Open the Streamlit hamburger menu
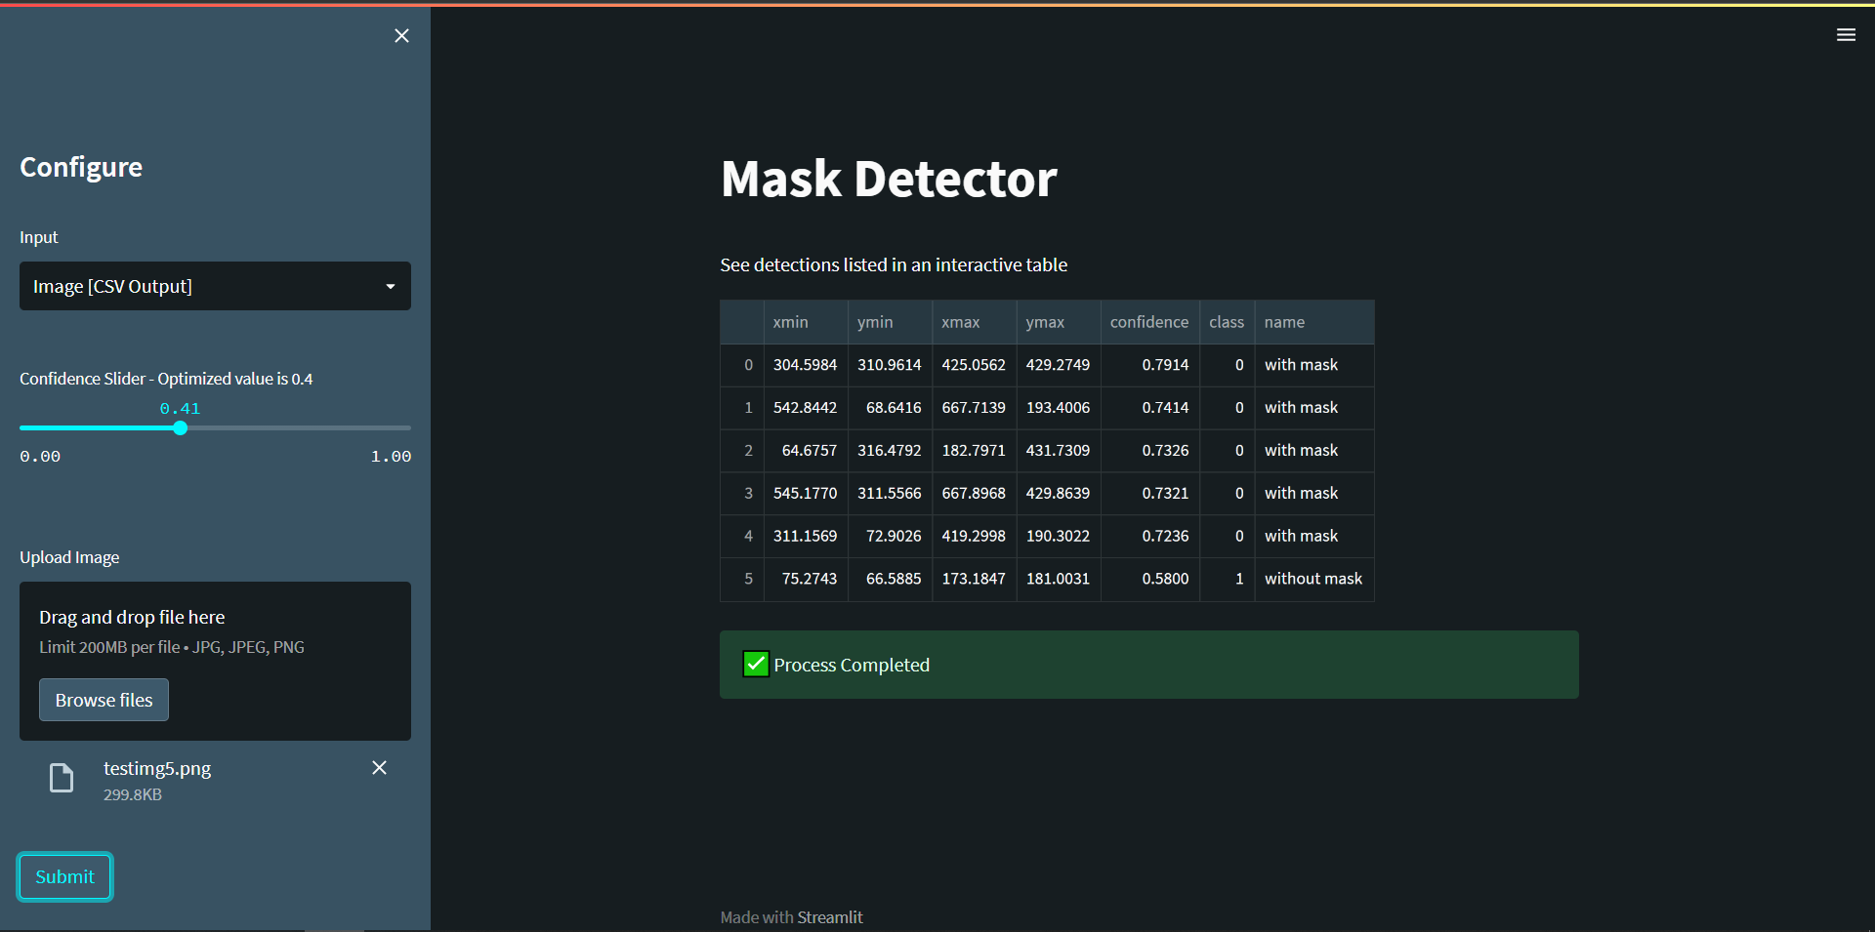1875x932 pixels. click(1846, 34)
